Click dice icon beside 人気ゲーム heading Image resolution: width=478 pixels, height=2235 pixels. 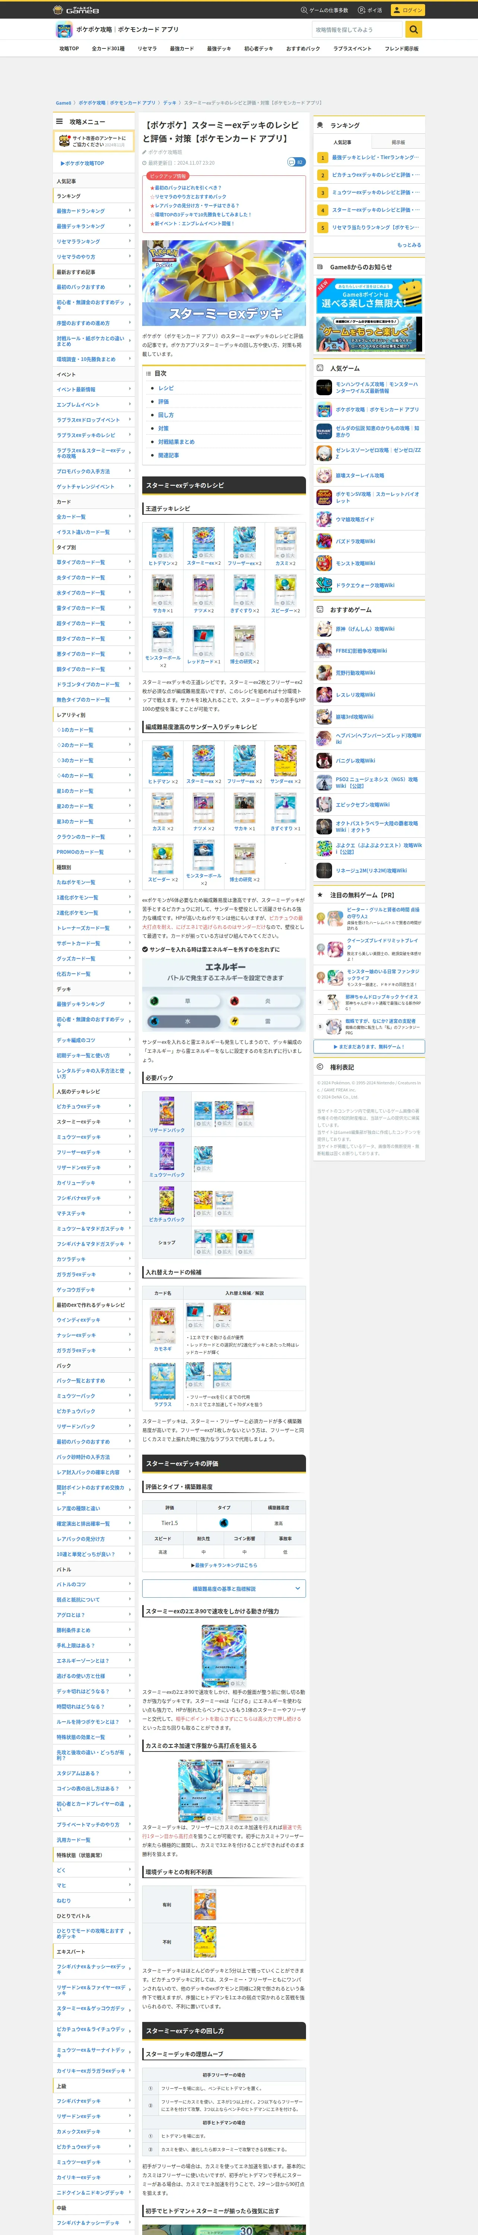(x=320, y=368)
